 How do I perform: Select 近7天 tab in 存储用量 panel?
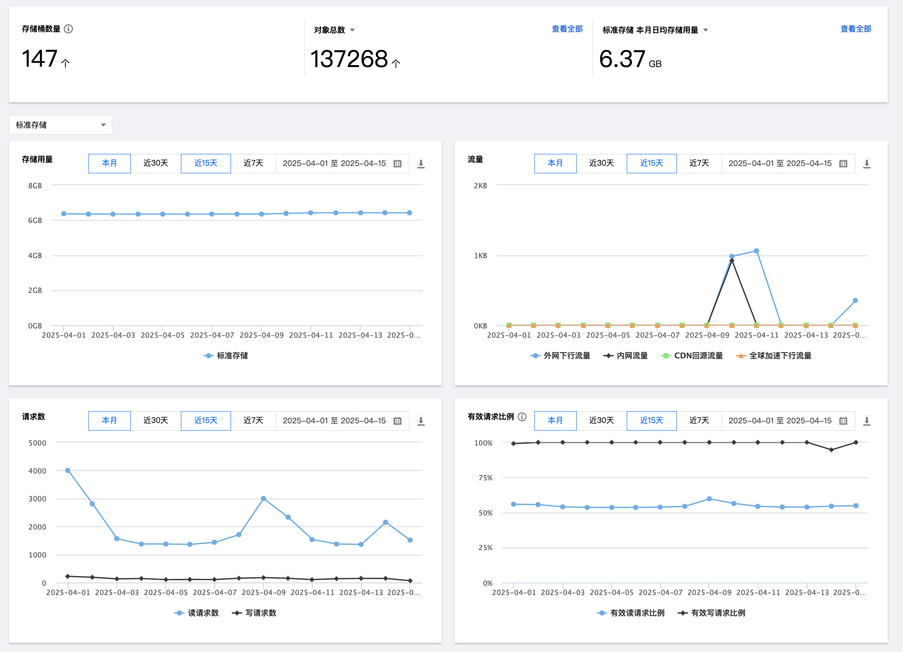(x=253, y=163)
